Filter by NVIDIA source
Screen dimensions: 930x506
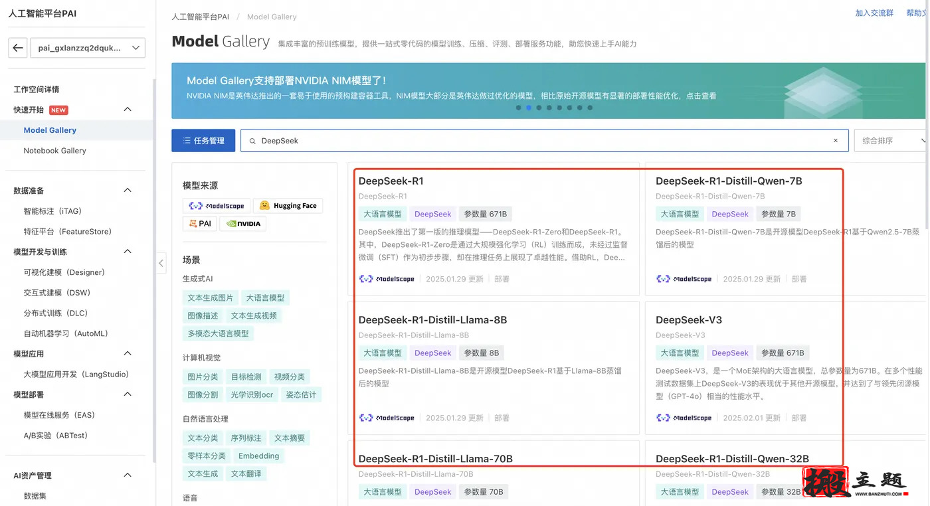[x=243, y=224]
